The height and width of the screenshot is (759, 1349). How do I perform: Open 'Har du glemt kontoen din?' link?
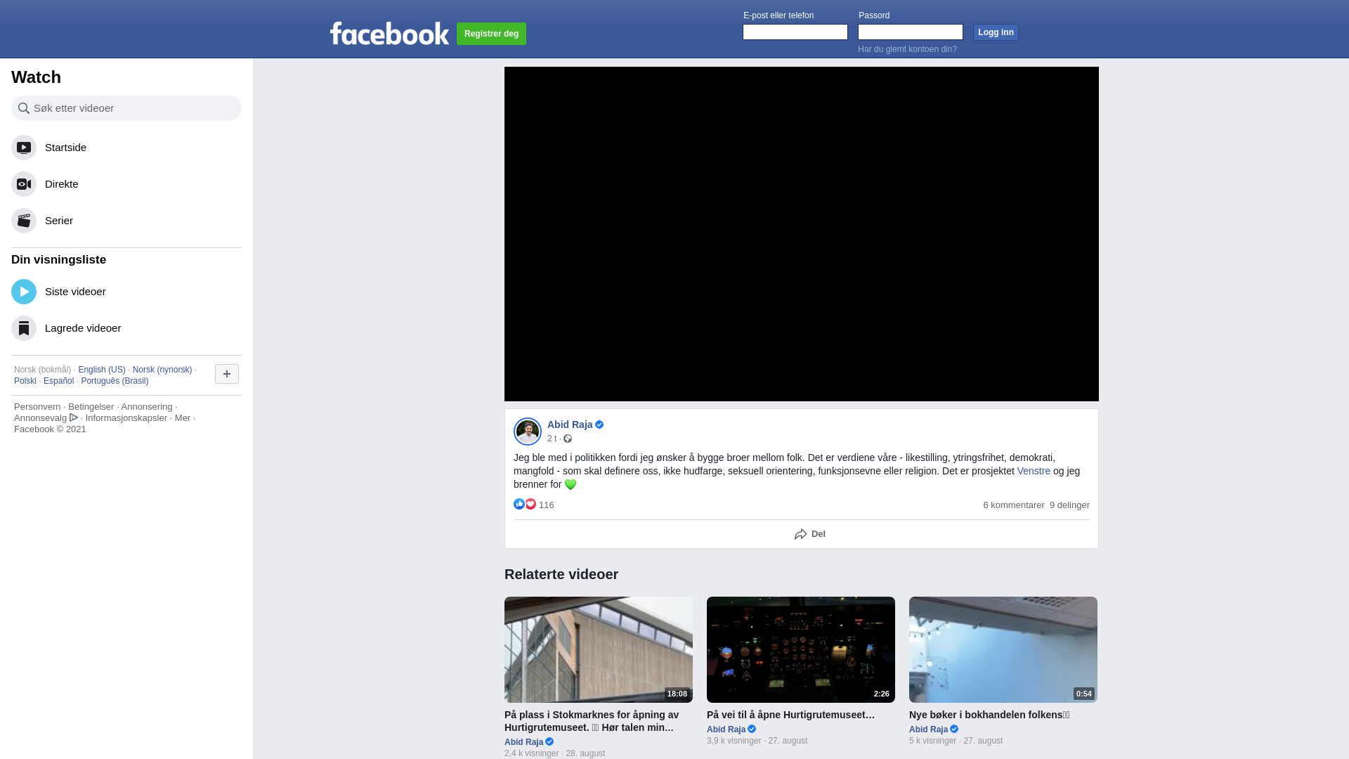tap(907, 49)
